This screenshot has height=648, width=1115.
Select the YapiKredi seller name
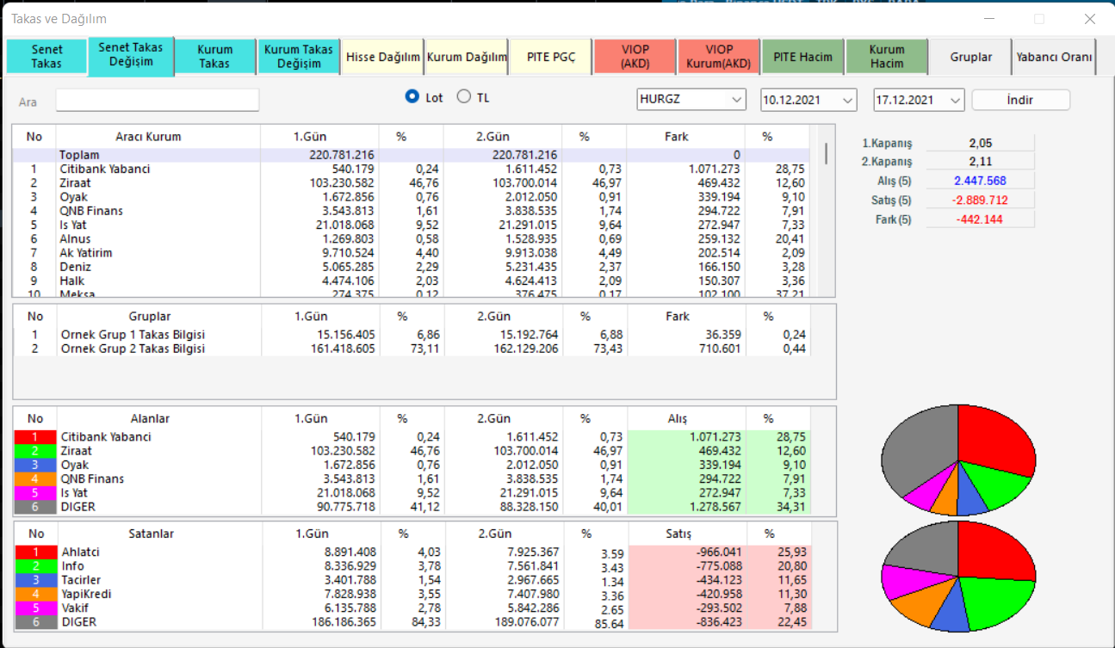[86, 594]
